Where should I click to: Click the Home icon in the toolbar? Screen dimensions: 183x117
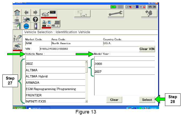click(17, 13)
